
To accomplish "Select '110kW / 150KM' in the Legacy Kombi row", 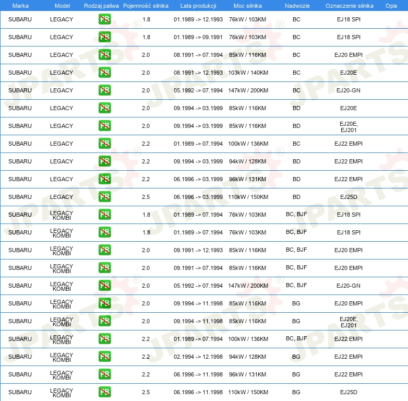I will coord(248,392).
